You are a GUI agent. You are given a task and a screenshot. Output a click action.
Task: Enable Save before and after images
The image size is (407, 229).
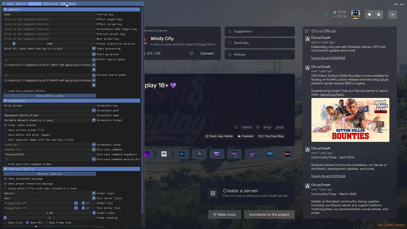pyautogui.click(x=5, y=135)
